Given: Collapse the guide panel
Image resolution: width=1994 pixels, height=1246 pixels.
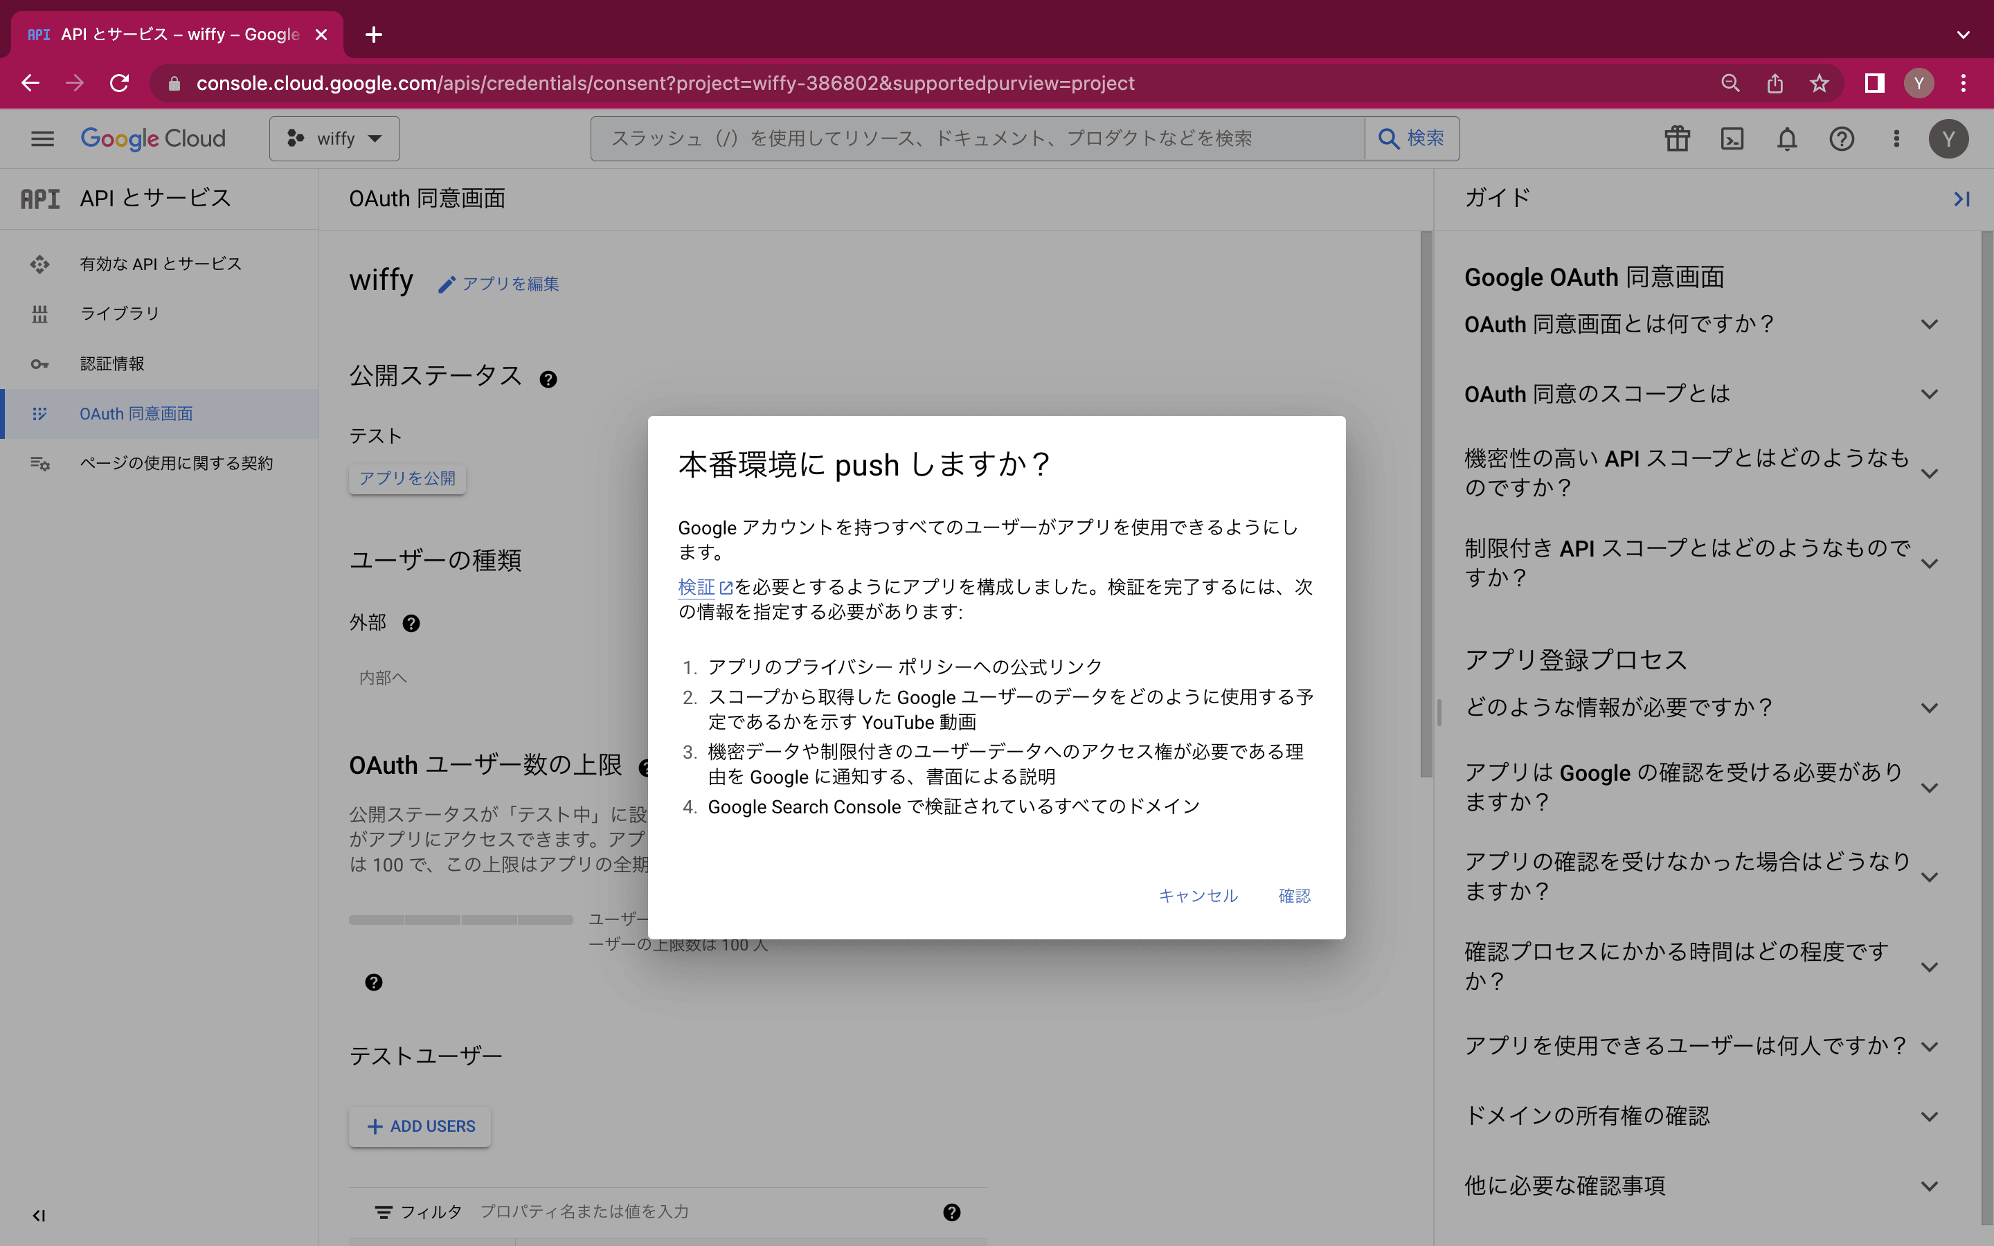Looking at the screenshot, I should point(1962,199).
